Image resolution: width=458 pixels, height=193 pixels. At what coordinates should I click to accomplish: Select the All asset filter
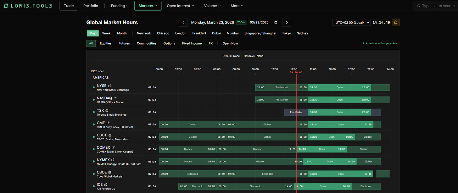tap(91, 43)
